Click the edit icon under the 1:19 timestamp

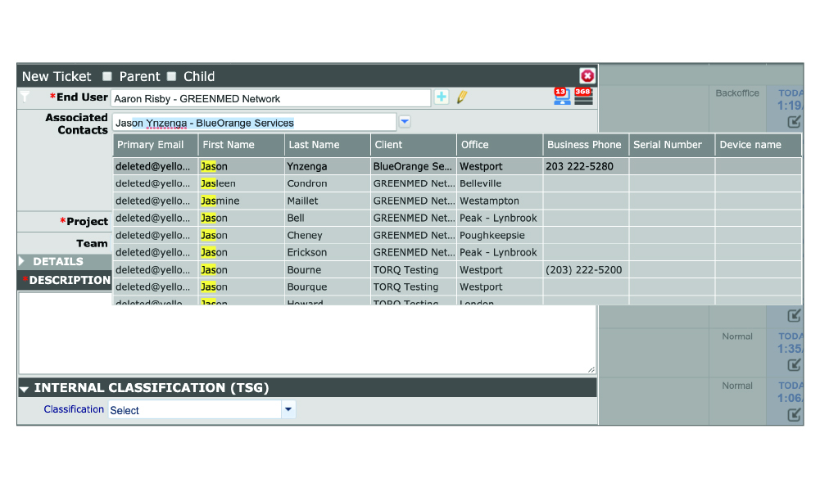pos(793,122)
